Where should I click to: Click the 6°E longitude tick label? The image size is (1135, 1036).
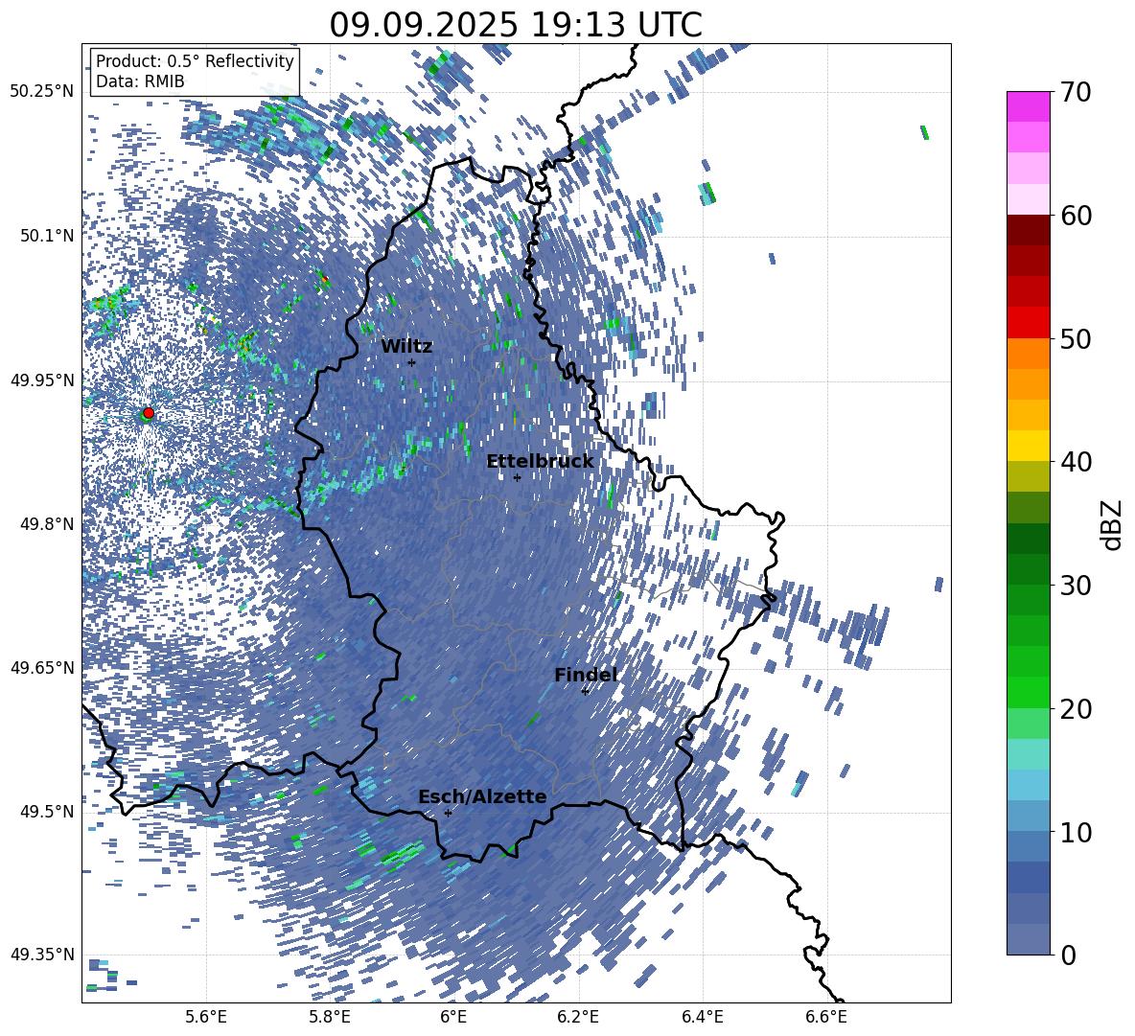point(453,1017)
